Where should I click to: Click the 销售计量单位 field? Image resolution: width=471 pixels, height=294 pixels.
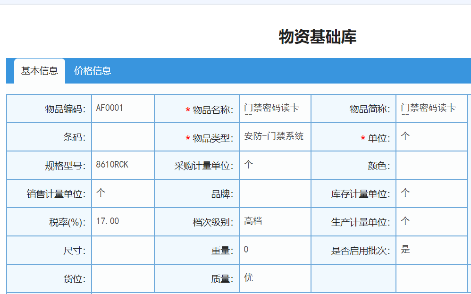pos(123,193)
